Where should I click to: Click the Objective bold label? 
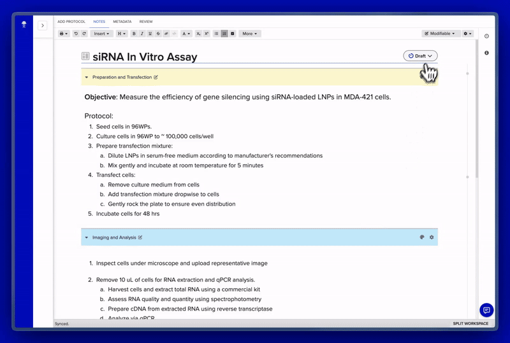tap(100, 97)
